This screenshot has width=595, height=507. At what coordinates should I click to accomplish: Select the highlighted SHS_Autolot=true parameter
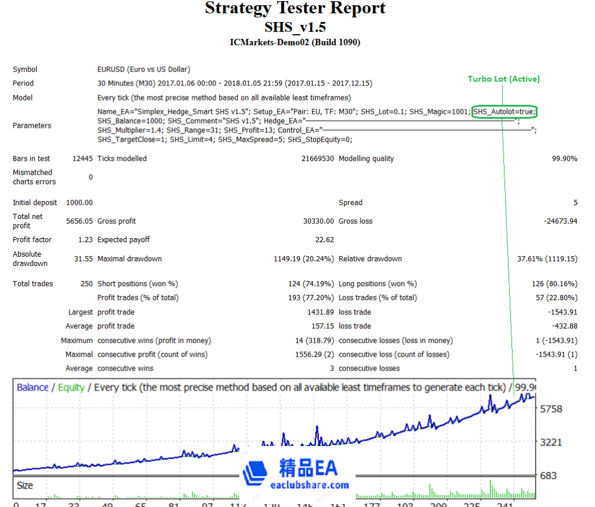(x=505, y=112)
